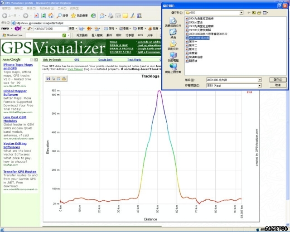
Task: Create a new folder in save dialog
Action: pos(259,13)
